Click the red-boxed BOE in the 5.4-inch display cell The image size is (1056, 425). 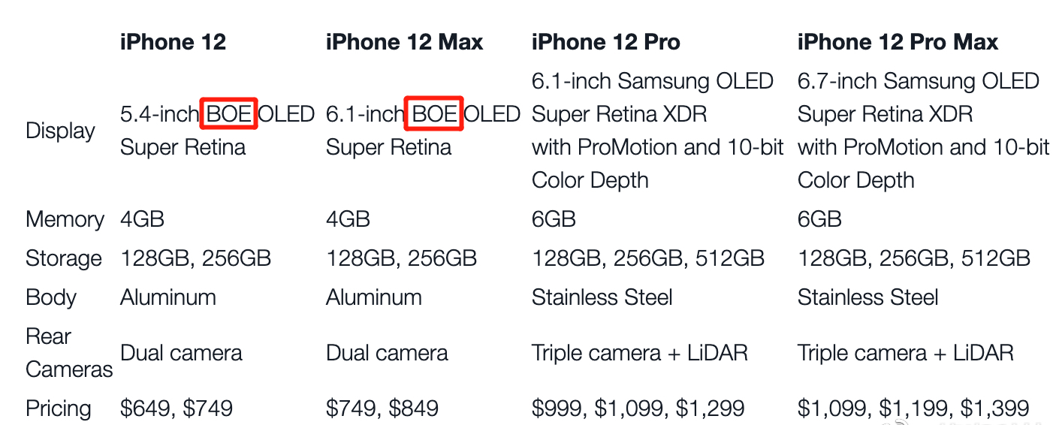pyautogui.click(x=229, y=114)
